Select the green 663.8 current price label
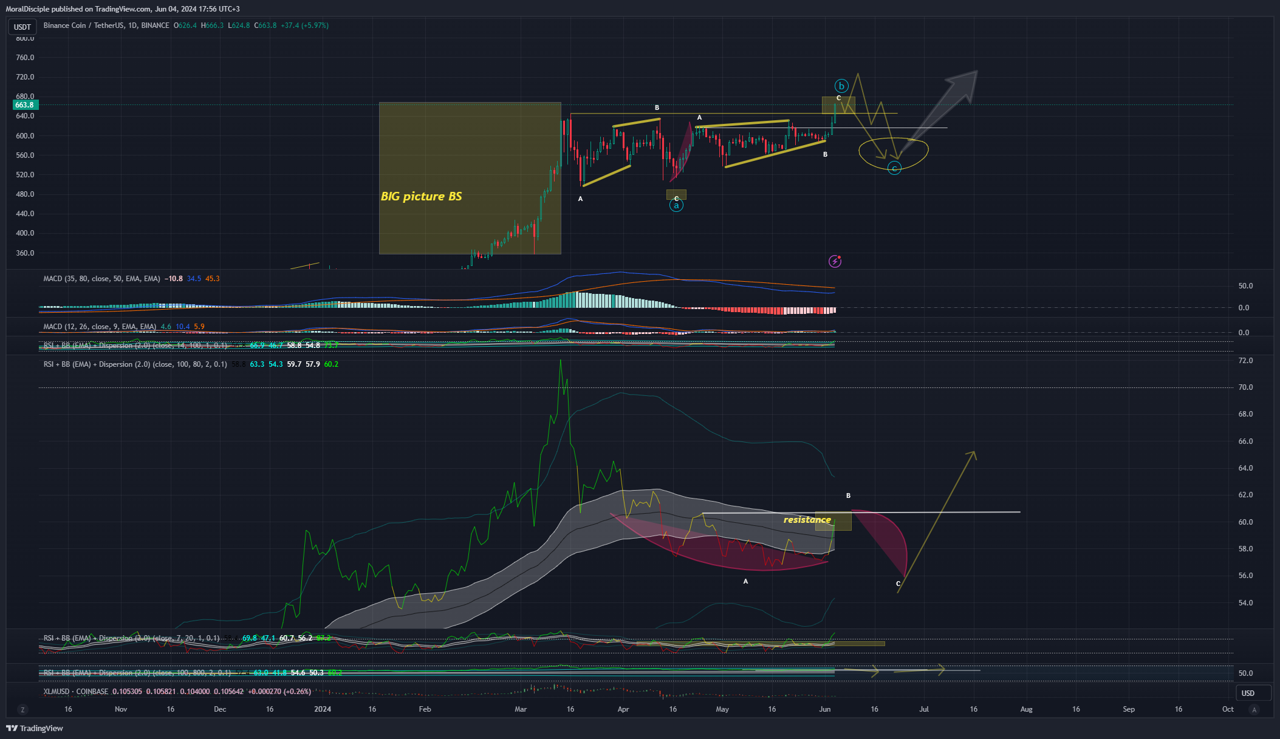Viewport: 1280px width, 739px height. (x=25, y=105)
